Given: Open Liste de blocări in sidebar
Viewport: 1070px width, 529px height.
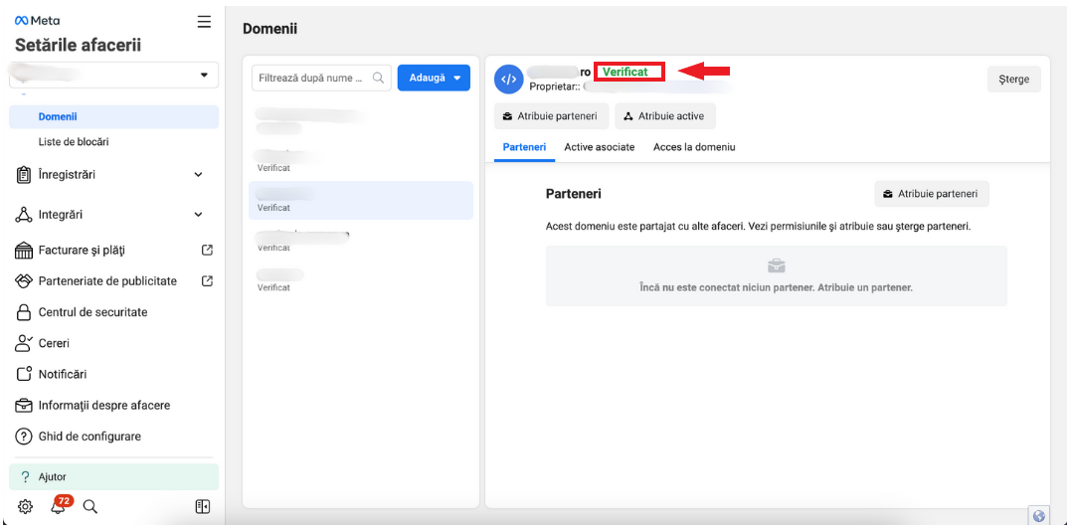Looking at the screenshot, I should pos(74,142).
